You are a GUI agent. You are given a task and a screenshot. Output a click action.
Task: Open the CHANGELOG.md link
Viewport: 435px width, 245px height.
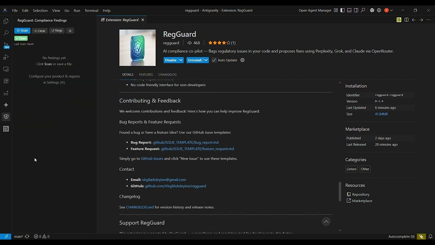[x=140, y=207]
